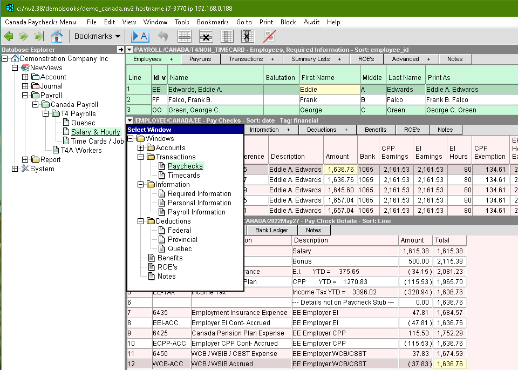This screenshot has height=370, width=518.
Task: Click the Bank Ledger tab button
Action: (271, 230)
